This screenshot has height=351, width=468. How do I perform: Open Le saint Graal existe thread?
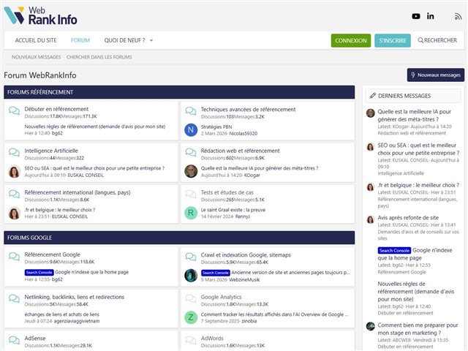tap(233, 210)
